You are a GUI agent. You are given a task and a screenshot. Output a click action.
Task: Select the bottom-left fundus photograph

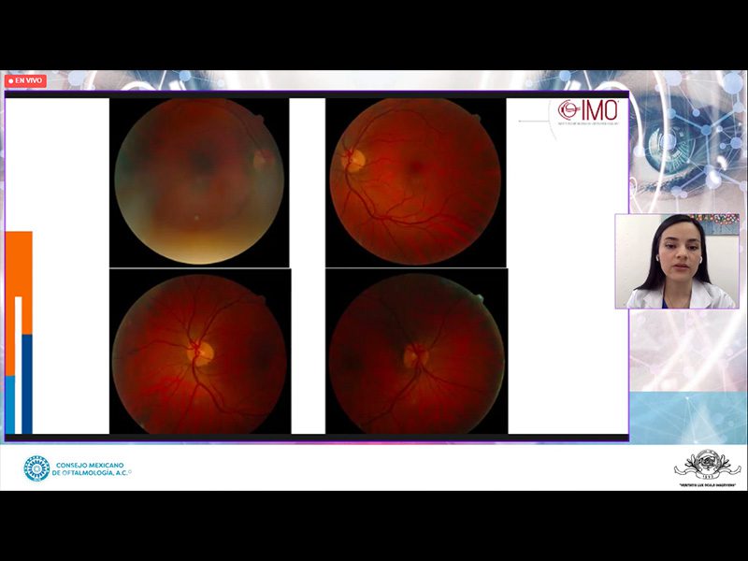[x=199, y=353]
